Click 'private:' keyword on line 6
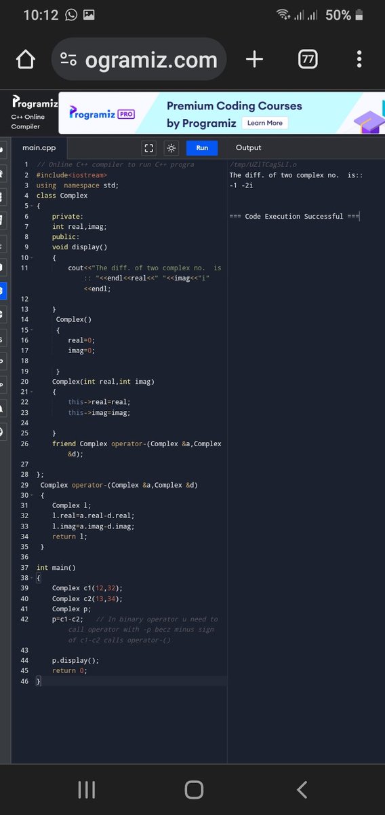The height and width of the screenshot is (815, 385). point(66,216)
